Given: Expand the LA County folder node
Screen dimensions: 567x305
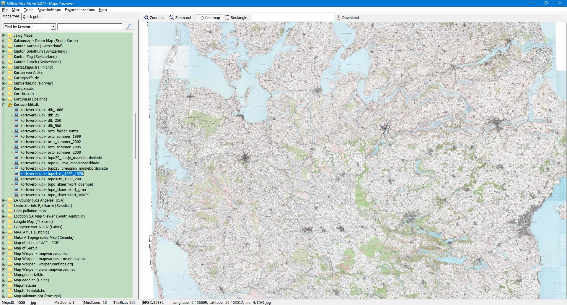Looking at the screenshot, I should click(4, 200).
